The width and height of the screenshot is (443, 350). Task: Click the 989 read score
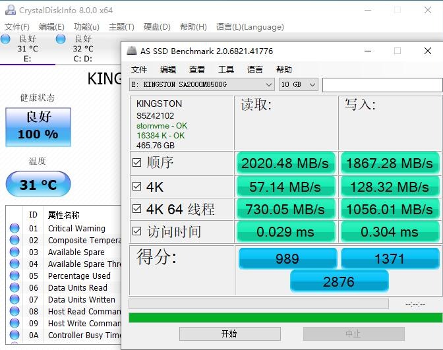(287, 258)
